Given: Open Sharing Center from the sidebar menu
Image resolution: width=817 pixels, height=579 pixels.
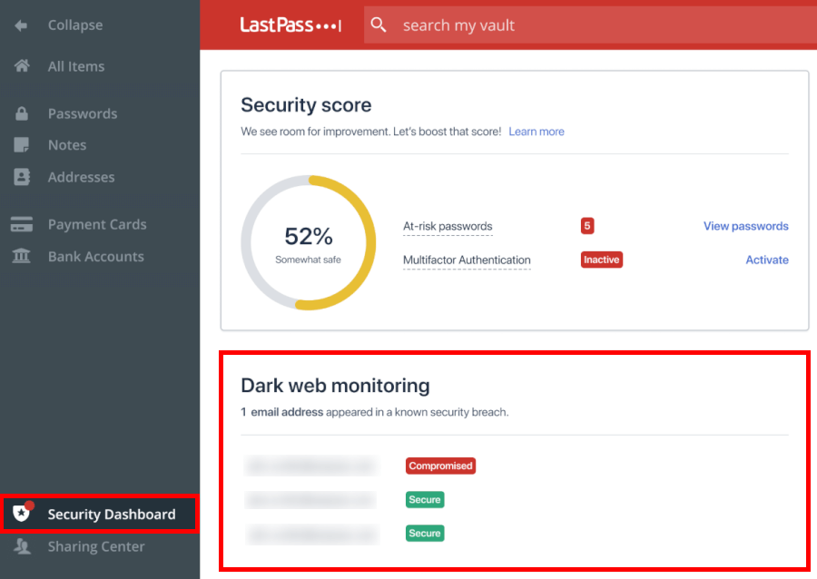Looking at the screenshot, I should (x=95, y=546).
